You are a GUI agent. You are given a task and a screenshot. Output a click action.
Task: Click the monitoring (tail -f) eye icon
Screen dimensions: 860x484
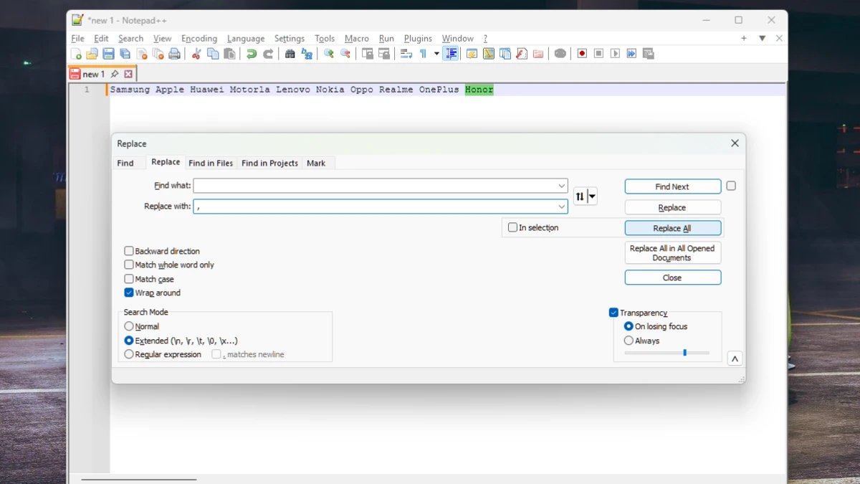pyautogui.click(x=560, y=54)
